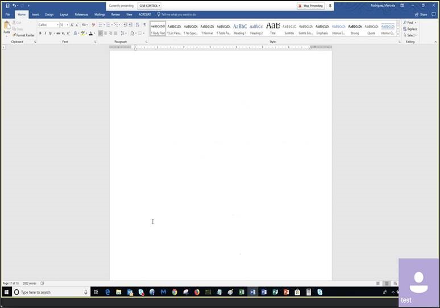Toggle bold formatting
440x308 pixels.
coord(40,34)
